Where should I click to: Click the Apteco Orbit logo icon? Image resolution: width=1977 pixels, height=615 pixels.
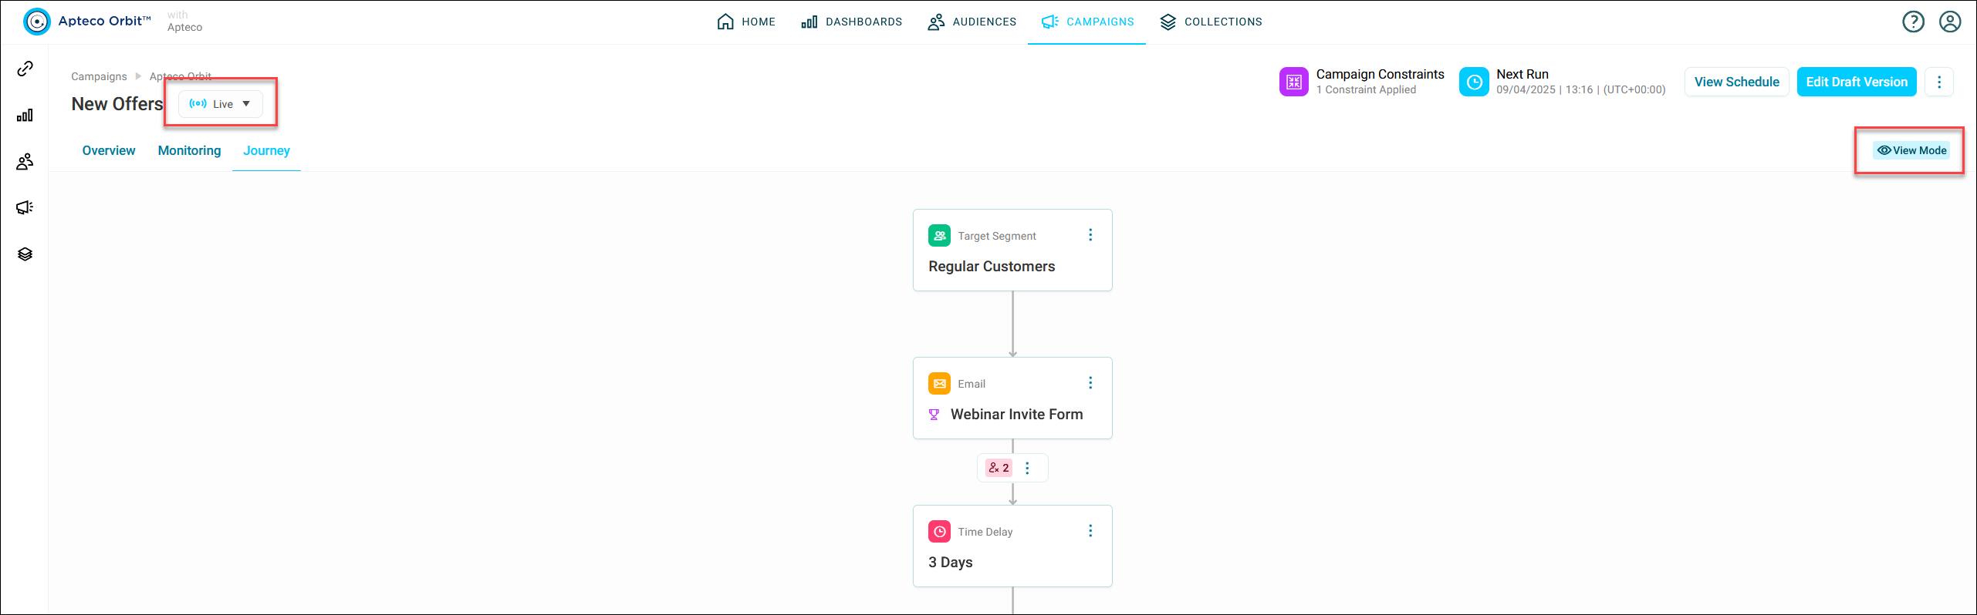[x=36, y=22]
